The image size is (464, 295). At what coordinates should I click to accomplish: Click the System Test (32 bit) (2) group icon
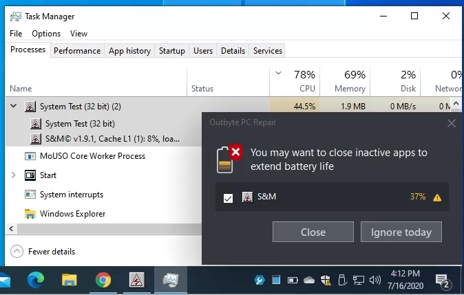pos(30,107)
